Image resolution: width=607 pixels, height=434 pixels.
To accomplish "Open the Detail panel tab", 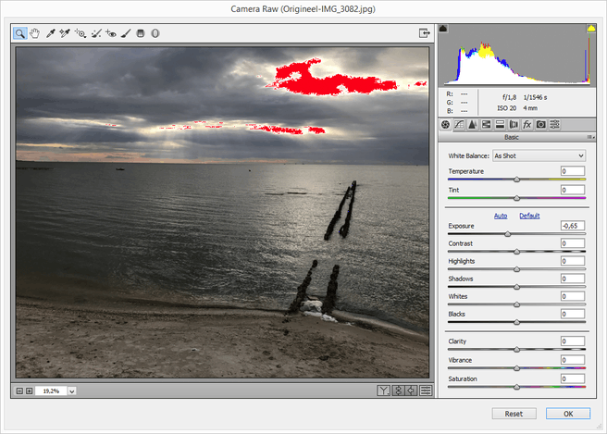I will [472, 125].
